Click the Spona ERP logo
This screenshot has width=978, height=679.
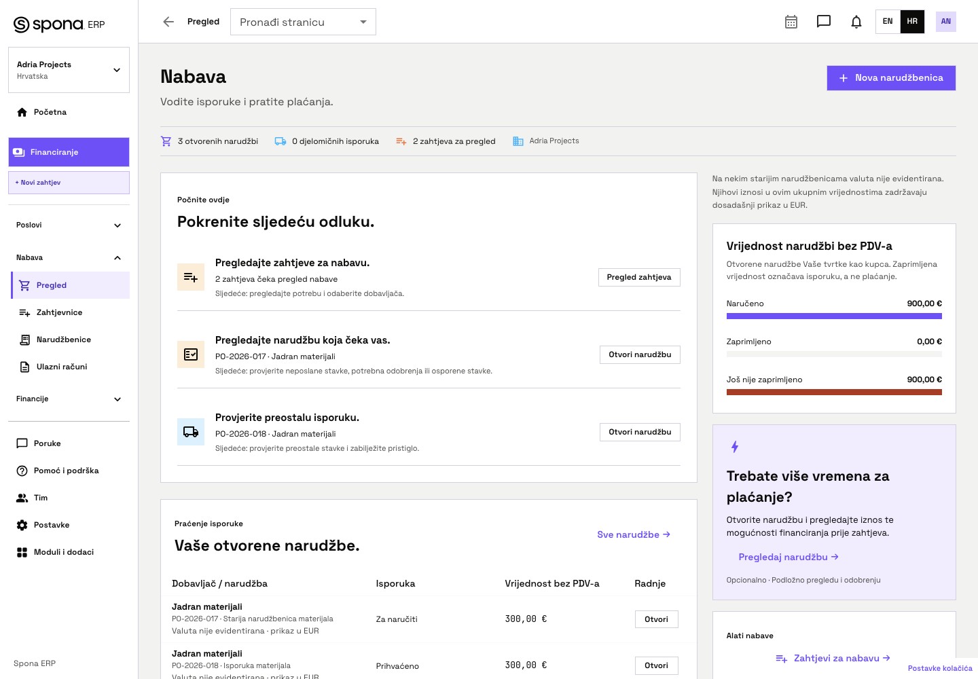60,24
